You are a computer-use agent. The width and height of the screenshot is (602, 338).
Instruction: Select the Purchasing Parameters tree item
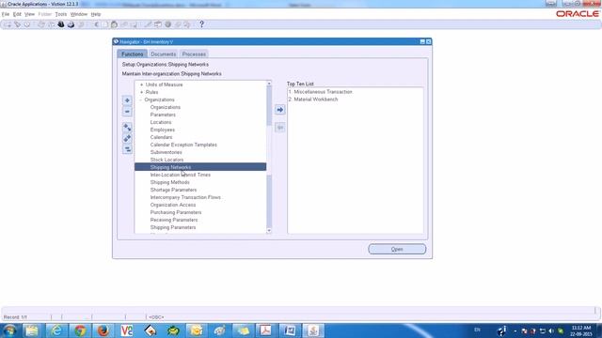176,212
